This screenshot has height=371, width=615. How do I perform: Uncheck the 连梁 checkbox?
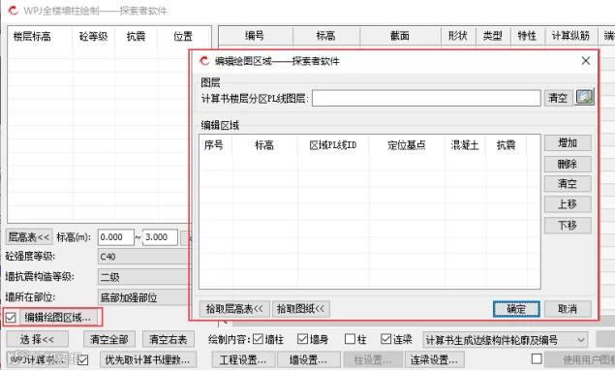point(386,339)
